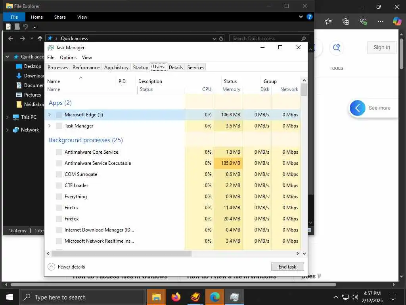Click the See more back arrow button
406x305 pixels.
point(357,108)
